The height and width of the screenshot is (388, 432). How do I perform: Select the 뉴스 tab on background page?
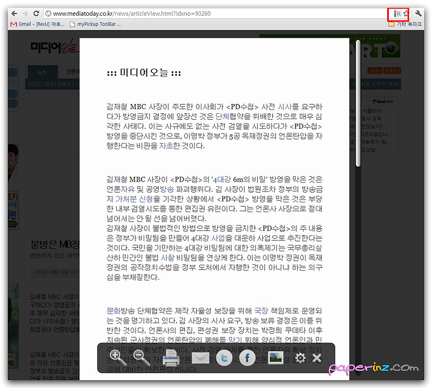[42, 72]
